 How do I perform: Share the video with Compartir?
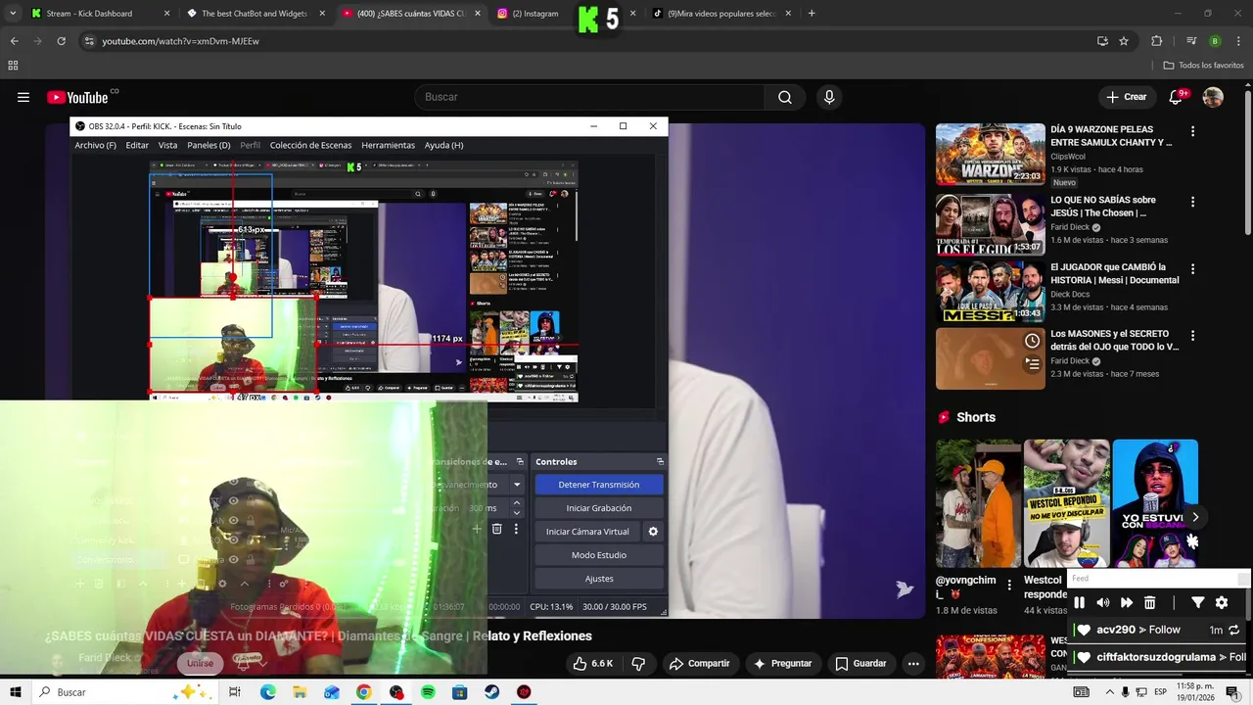coord(699,663)
